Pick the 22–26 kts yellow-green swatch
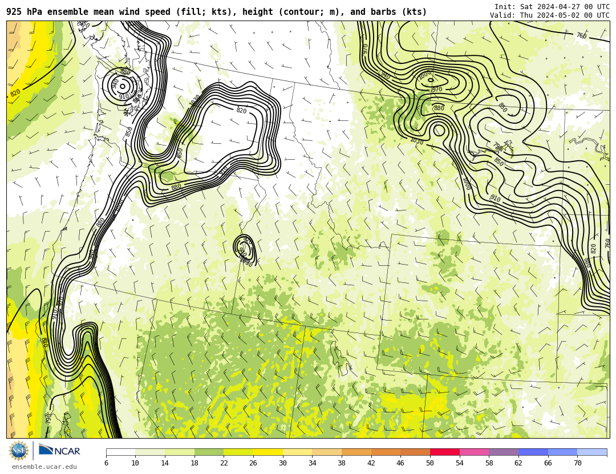This screenshot has width=616, height=474. tap(238, 452)
